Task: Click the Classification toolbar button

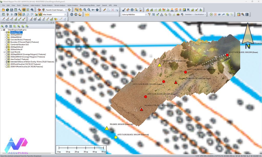Action: pos(199,15)
